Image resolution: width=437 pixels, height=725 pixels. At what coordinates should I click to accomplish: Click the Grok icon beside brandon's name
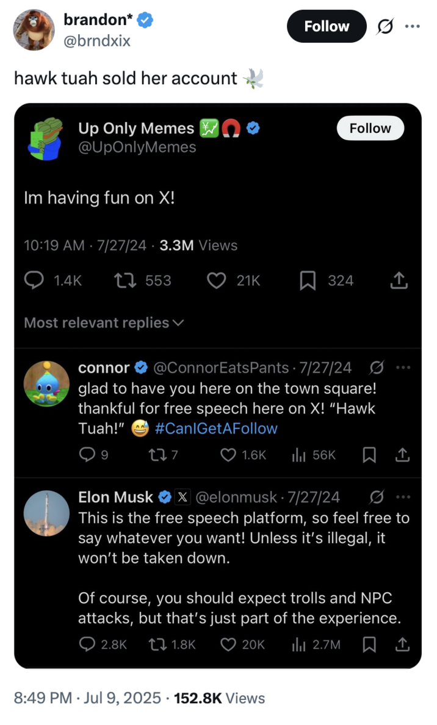click(384, 26)
